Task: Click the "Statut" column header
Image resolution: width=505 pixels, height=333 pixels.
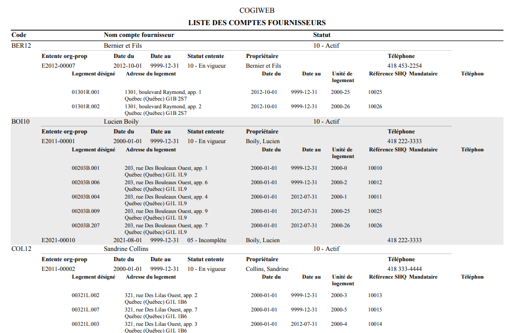Action: 322,35
